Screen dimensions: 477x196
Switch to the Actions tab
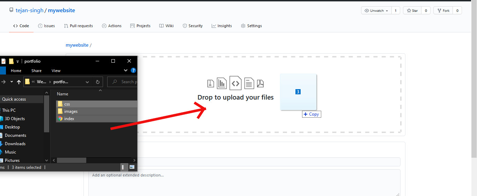click(112, 26)
